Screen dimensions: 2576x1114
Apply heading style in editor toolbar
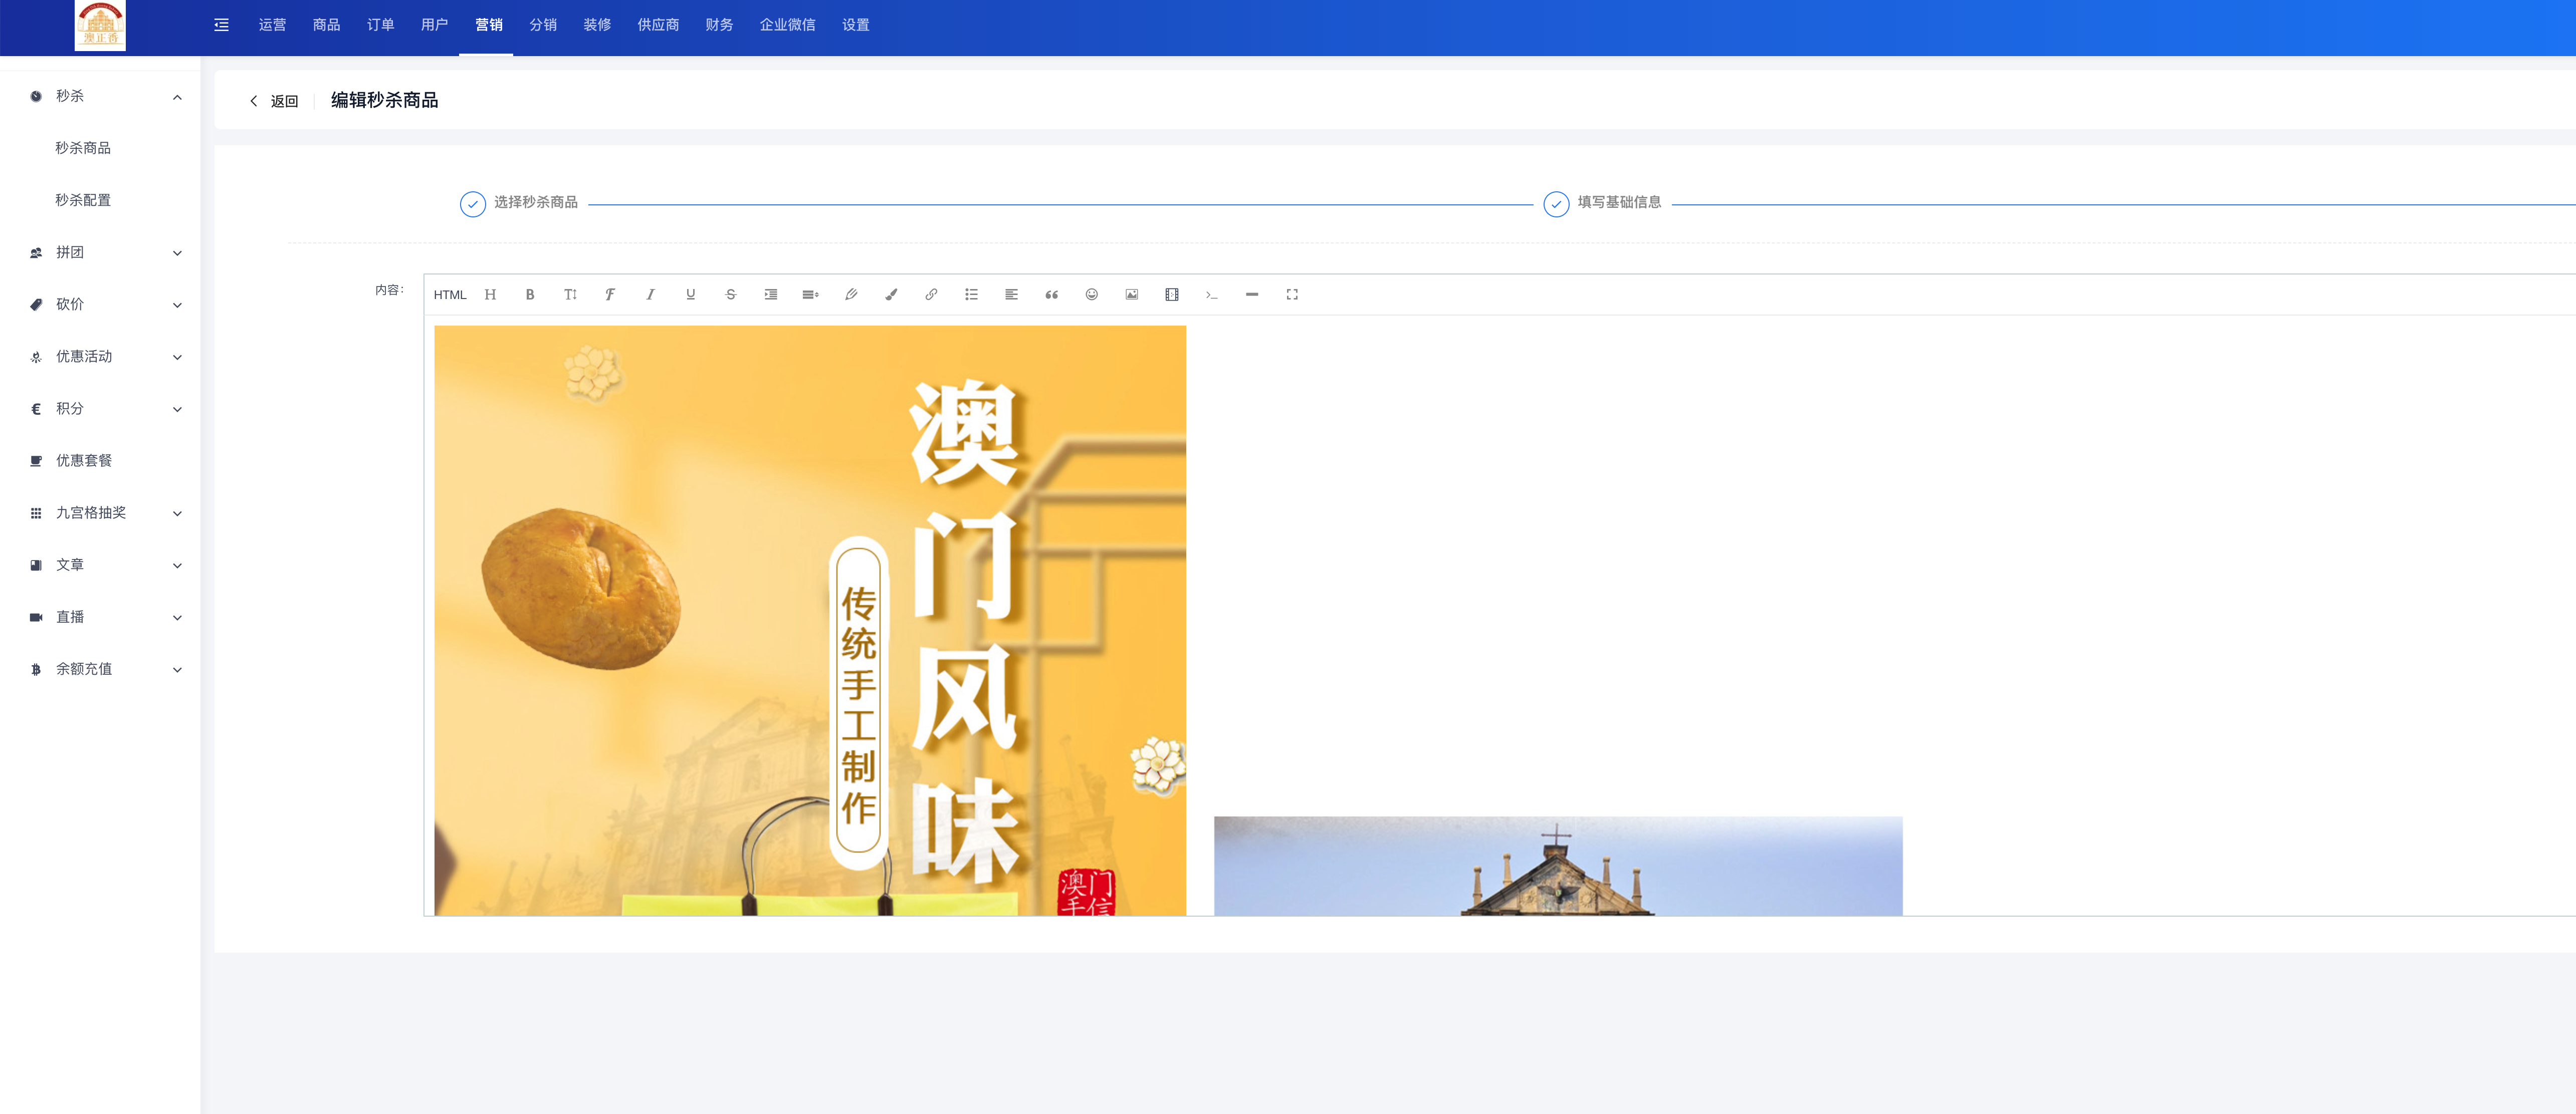[x=490, y=295]
